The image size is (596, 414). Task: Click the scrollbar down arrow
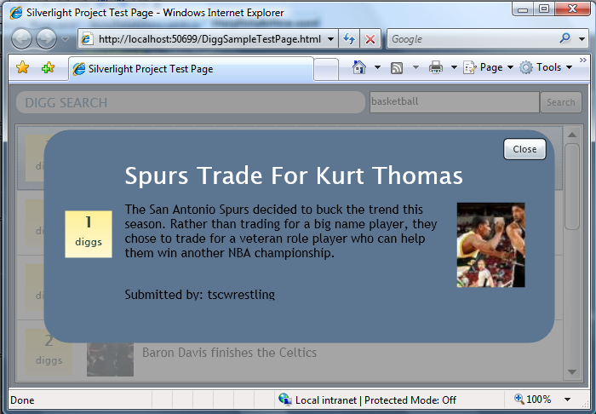click(572, 372)
